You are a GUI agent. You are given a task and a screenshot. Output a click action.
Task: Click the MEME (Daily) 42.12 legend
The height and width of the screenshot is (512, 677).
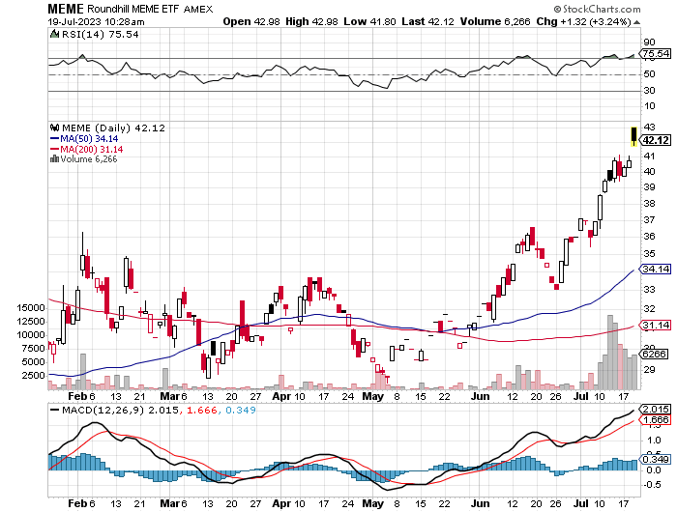pos(113,128)
